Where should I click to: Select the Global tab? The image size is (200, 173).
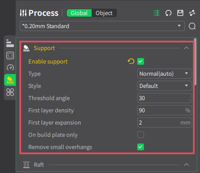(79, 13)
